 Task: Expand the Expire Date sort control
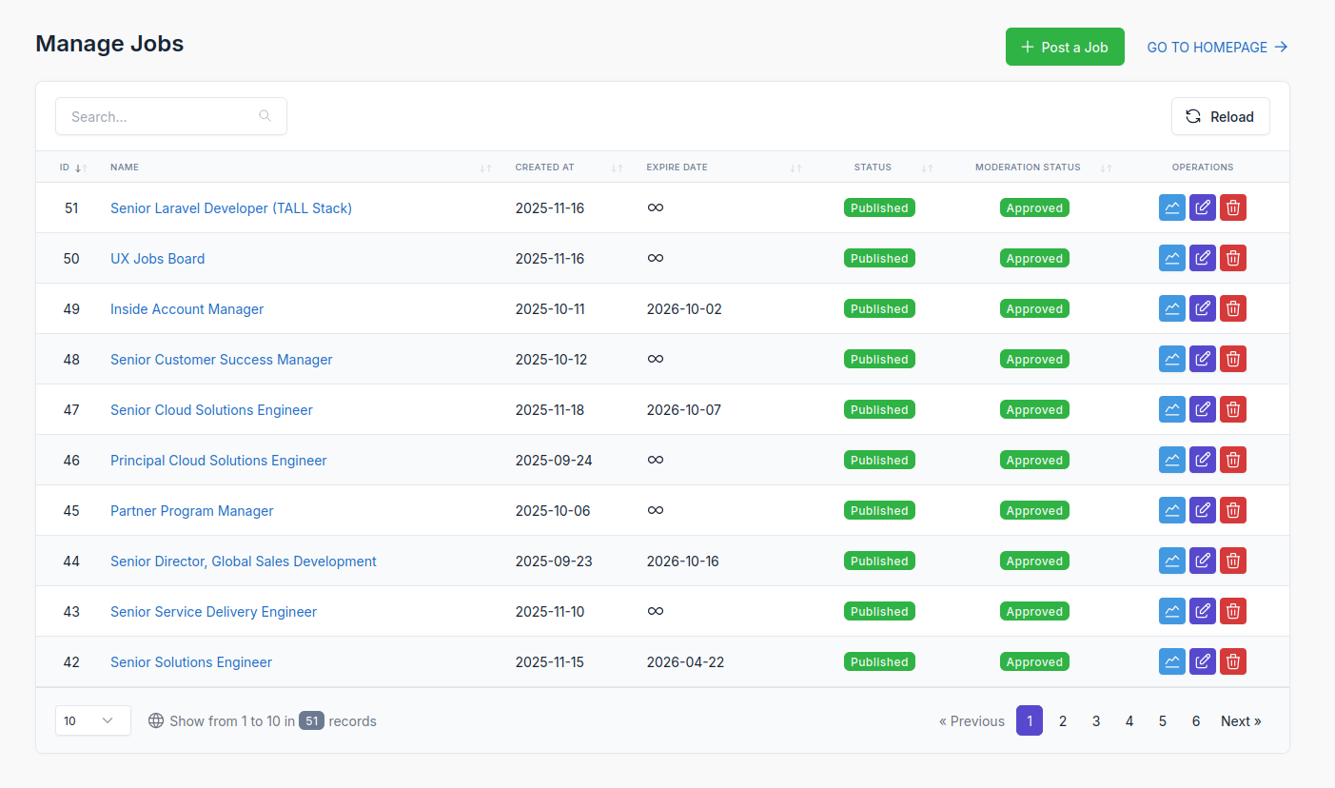(795, 167)
